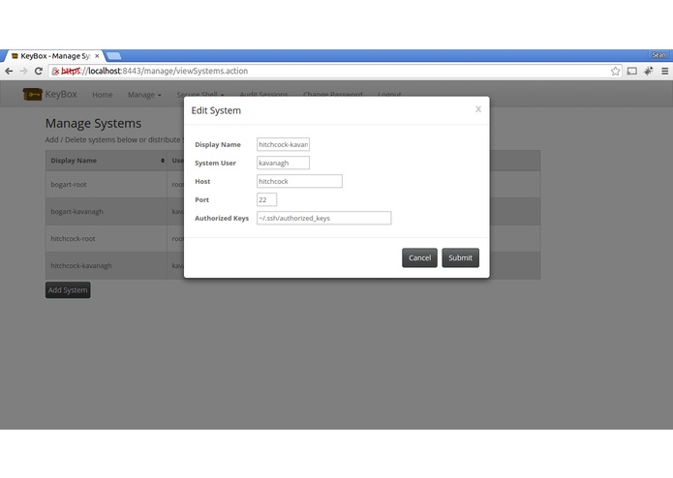673x478 pixels.
Task: Bookmark page with the star icon
Action: tap(615, 72)
